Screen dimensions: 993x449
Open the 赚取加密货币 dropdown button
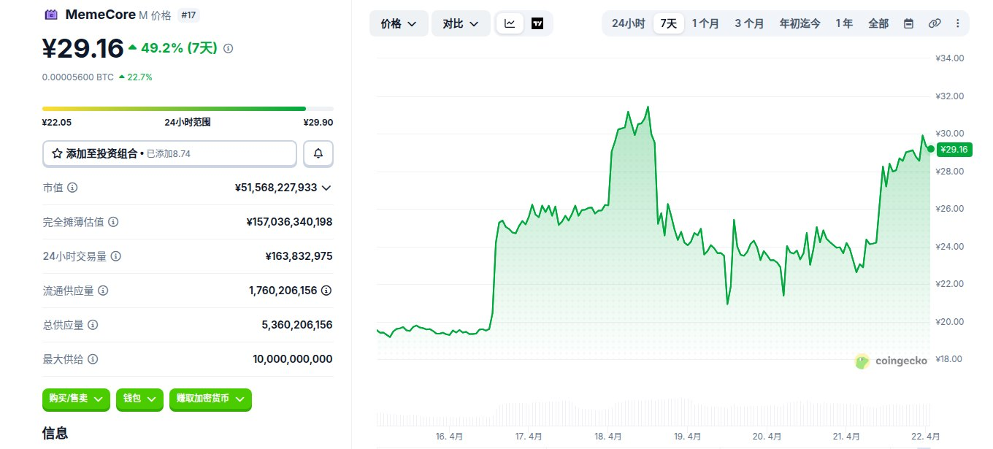210,399
